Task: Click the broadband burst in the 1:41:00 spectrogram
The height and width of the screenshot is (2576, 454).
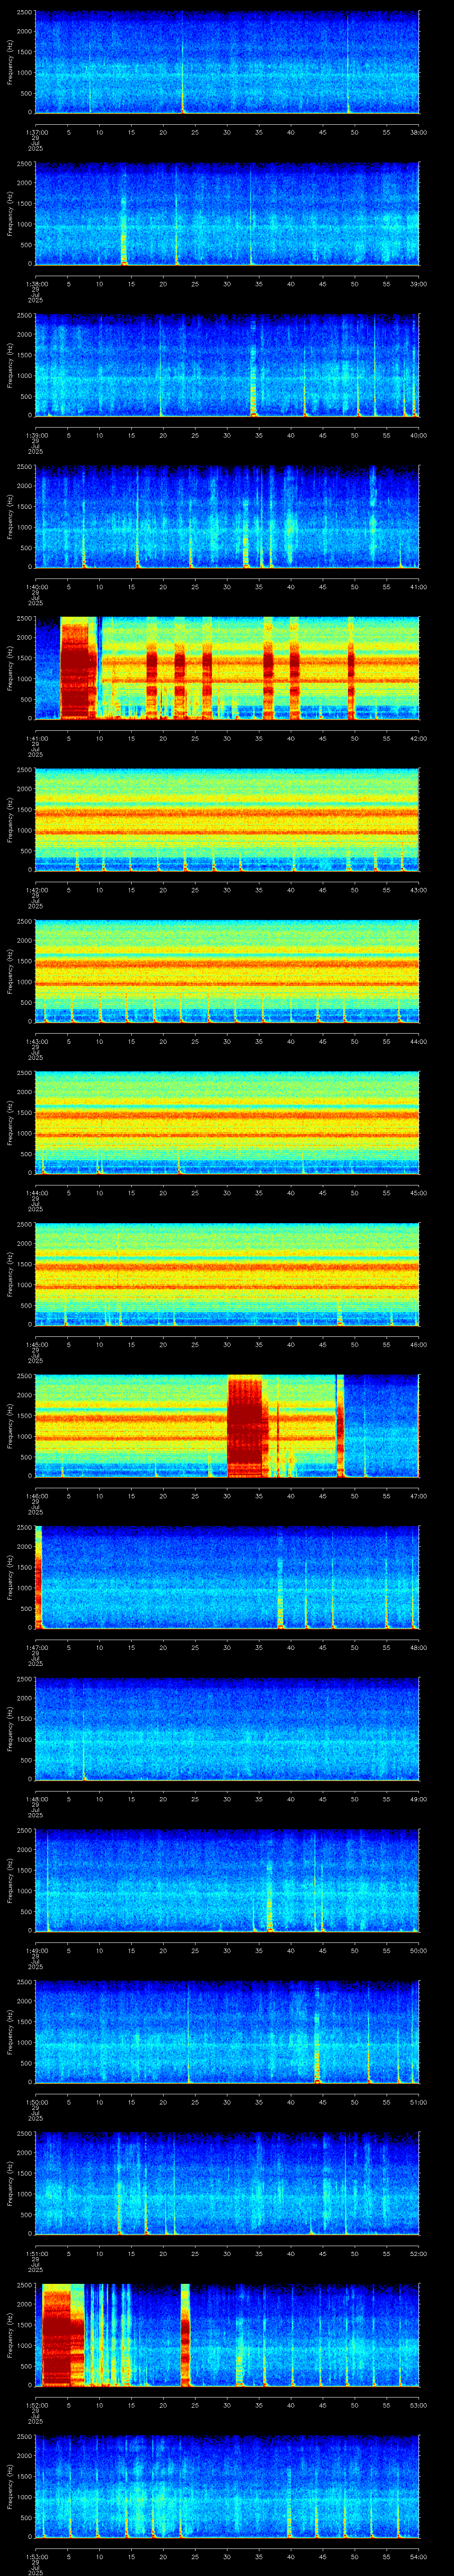Action: tap(78, 668)
